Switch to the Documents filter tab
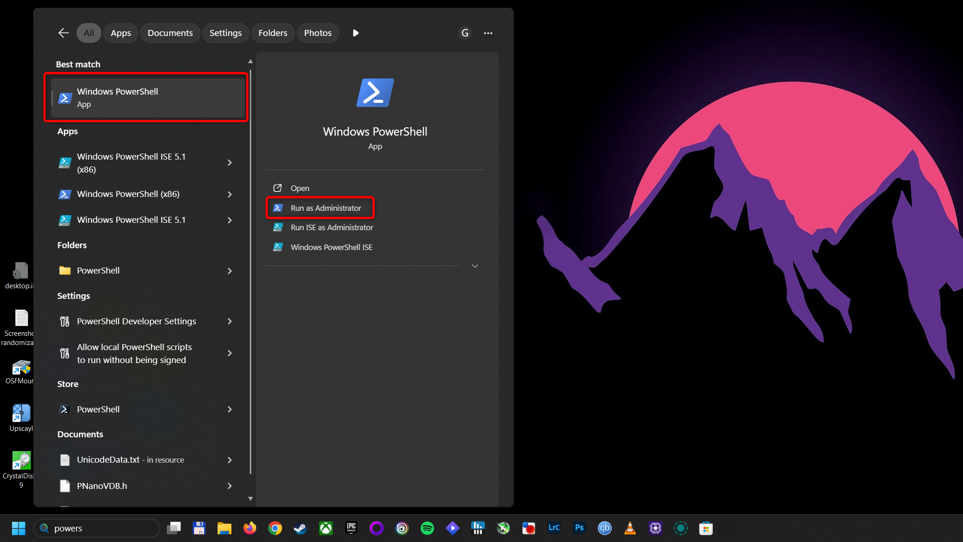 pyautogui.click(x=170, y=33)
